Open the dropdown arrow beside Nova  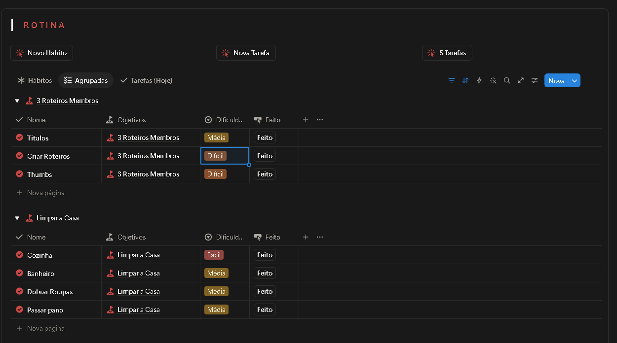575,81
